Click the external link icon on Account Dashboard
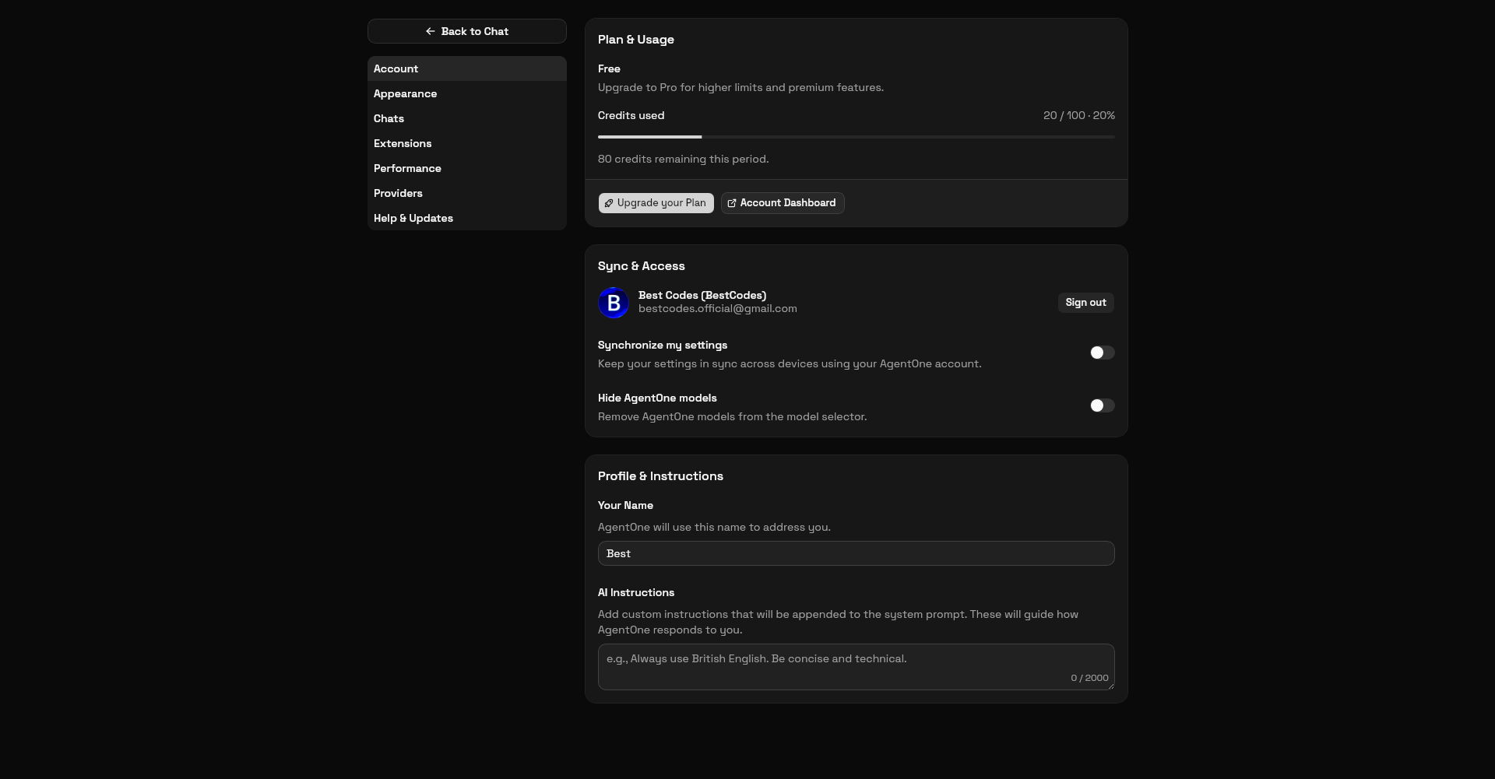The height and width of the screenshot is (779, 1495). coord(731,203)
